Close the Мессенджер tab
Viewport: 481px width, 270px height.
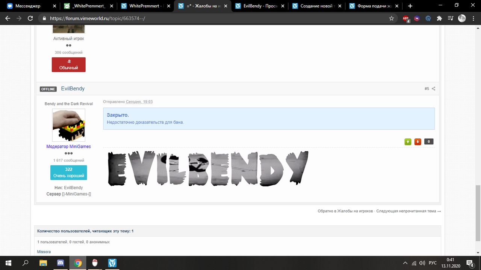point(54,6)
